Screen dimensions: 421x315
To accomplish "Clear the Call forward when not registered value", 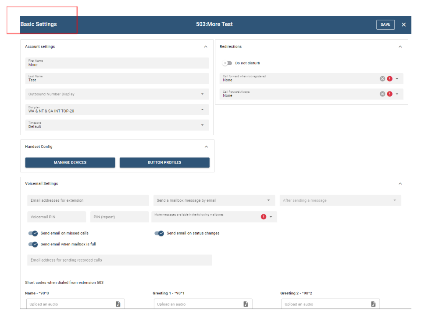I will tap(382, 79).
